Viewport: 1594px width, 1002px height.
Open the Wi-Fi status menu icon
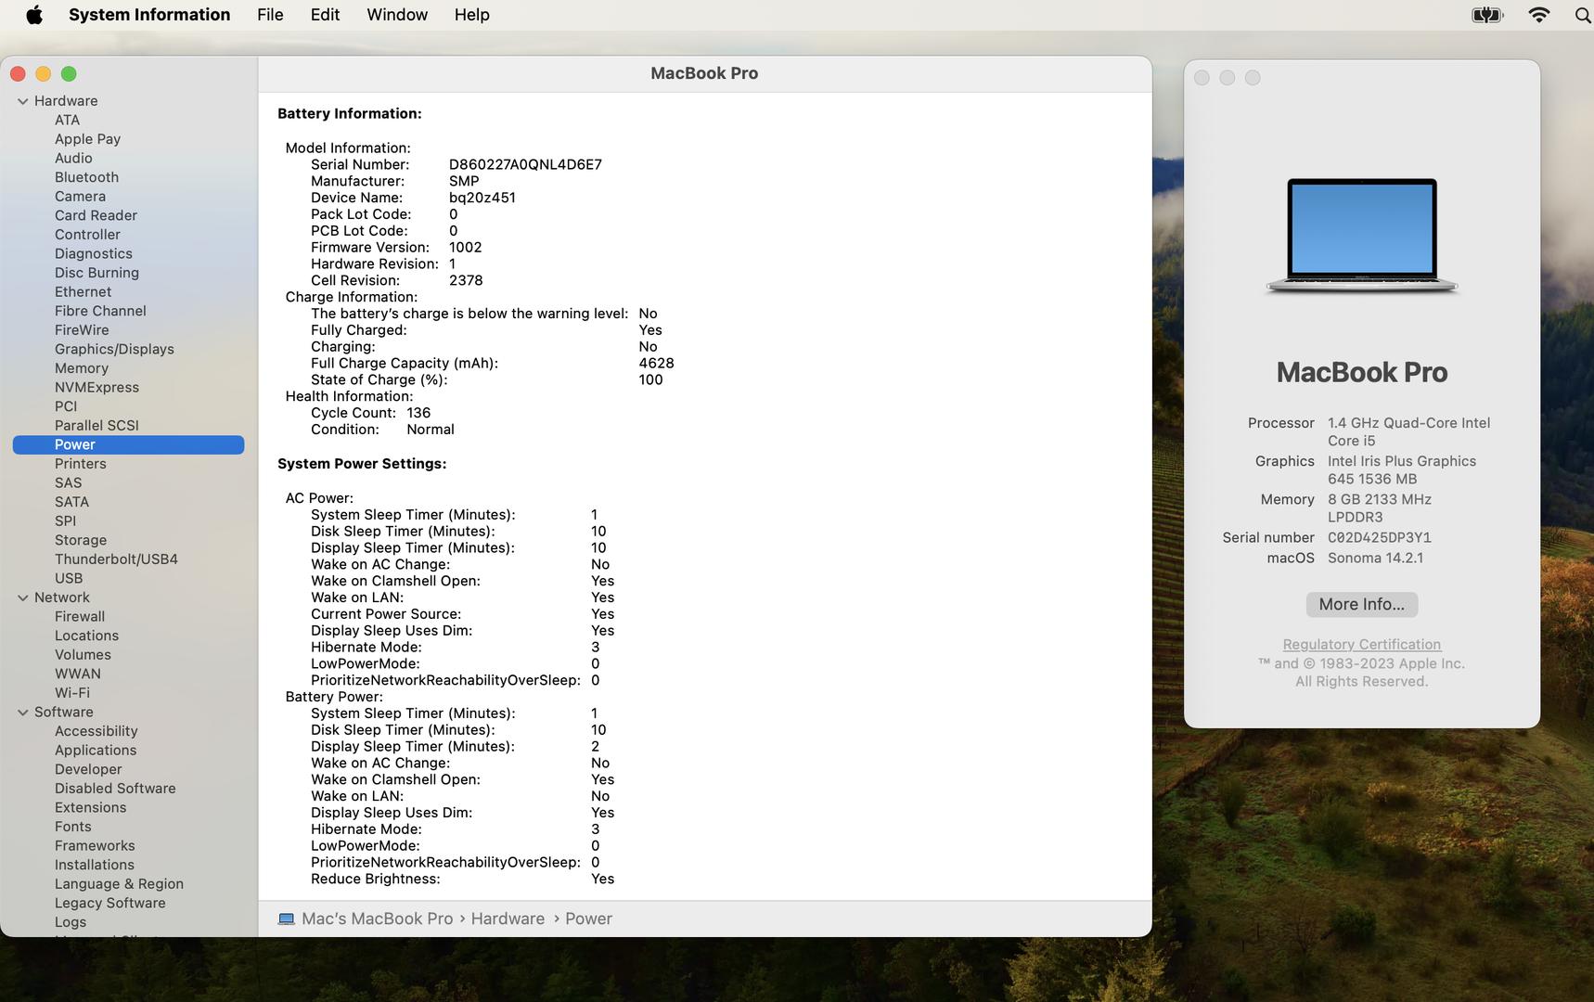coord(1538,15)
